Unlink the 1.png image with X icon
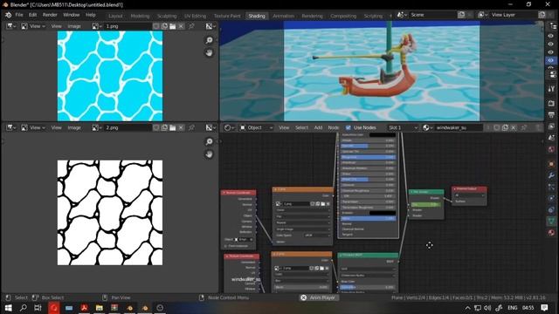Image resolution: width=559 pixels, height=314 pixels. (x=181, y=26)
